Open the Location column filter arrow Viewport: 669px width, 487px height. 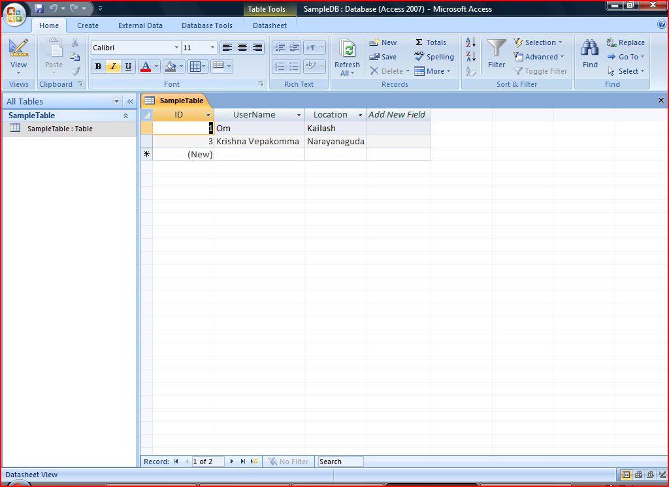click(x=360, y=115)
